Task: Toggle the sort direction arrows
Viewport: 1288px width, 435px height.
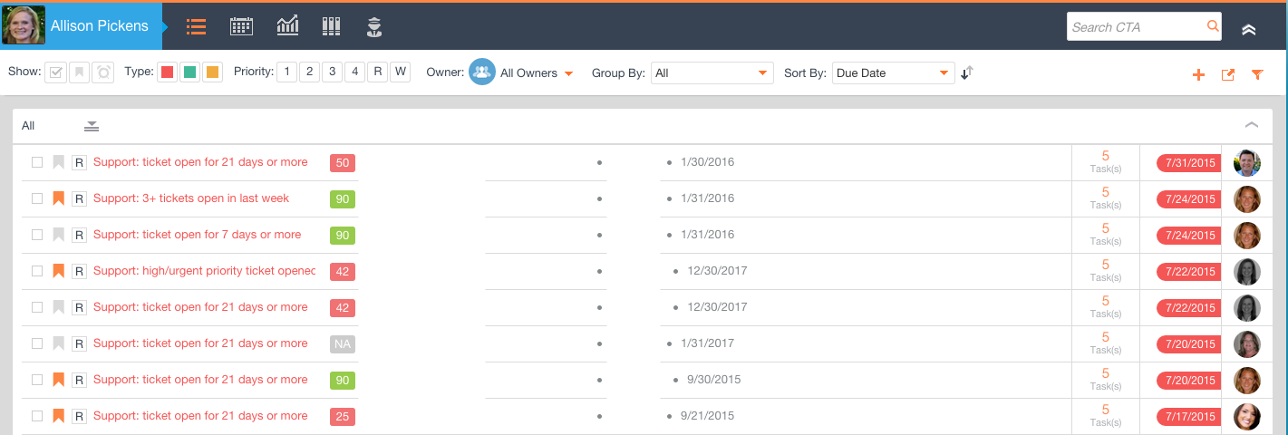Action: [x=967, y=72]
